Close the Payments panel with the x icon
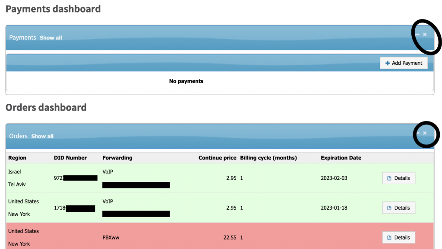Viewport: 442px width, 249px height. [425, 35]
